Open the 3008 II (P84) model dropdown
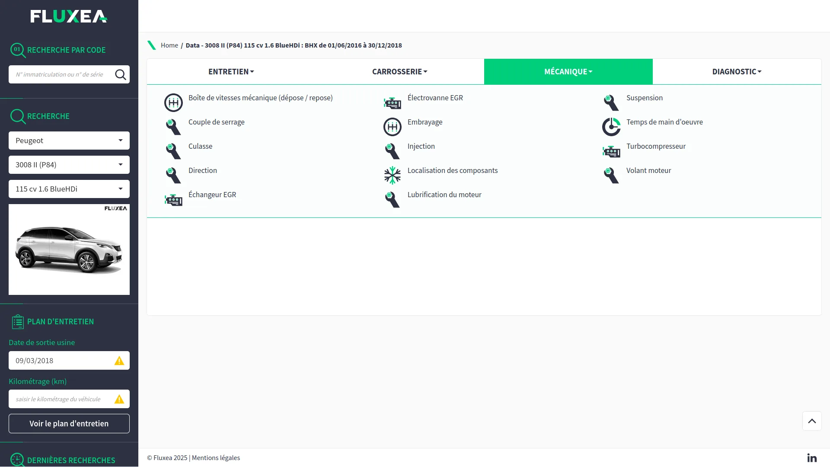Screen dimensions: 830x467 point(69,165)
